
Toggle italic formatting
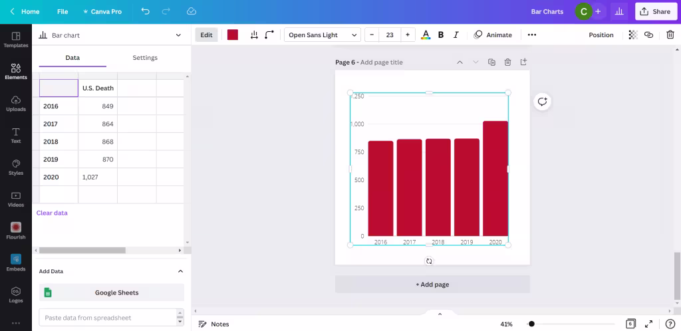[x=456, y=35]
